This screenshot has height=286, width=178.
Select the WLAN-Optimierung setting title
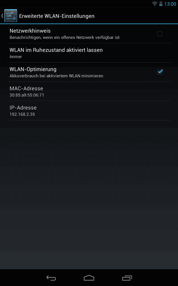33,69
